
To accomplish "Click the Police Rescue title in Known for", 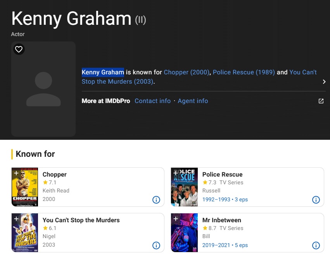I will [222, 174].
